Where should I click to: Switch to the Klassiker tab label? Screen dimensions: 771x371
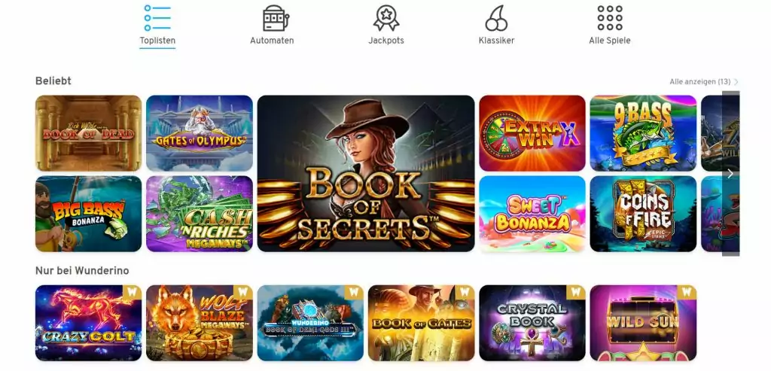point(496,41)
